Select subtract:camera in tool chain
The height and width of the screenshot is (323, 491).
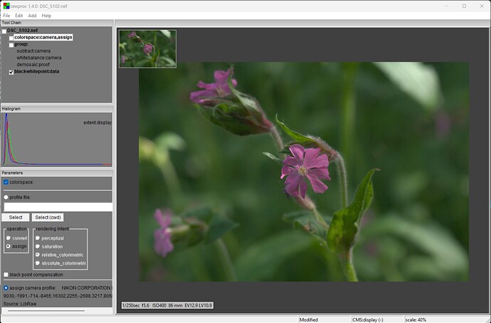click(x=33, y=51)
